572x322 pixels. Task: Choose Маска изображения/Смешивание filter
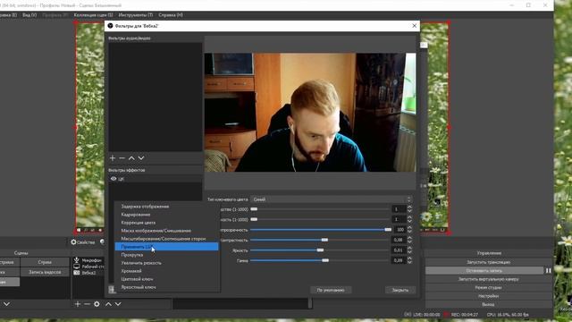click(x=167, y=231)
